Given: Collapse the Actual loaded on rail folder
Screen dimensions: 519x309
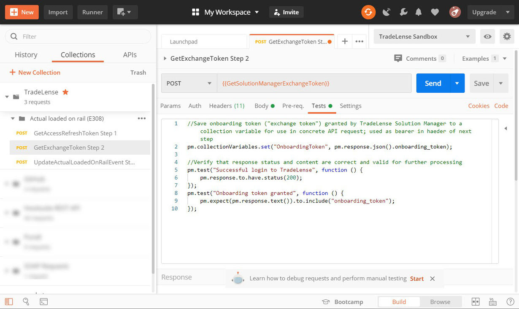Looking at the screenshot, I should (x=13, y=119).
